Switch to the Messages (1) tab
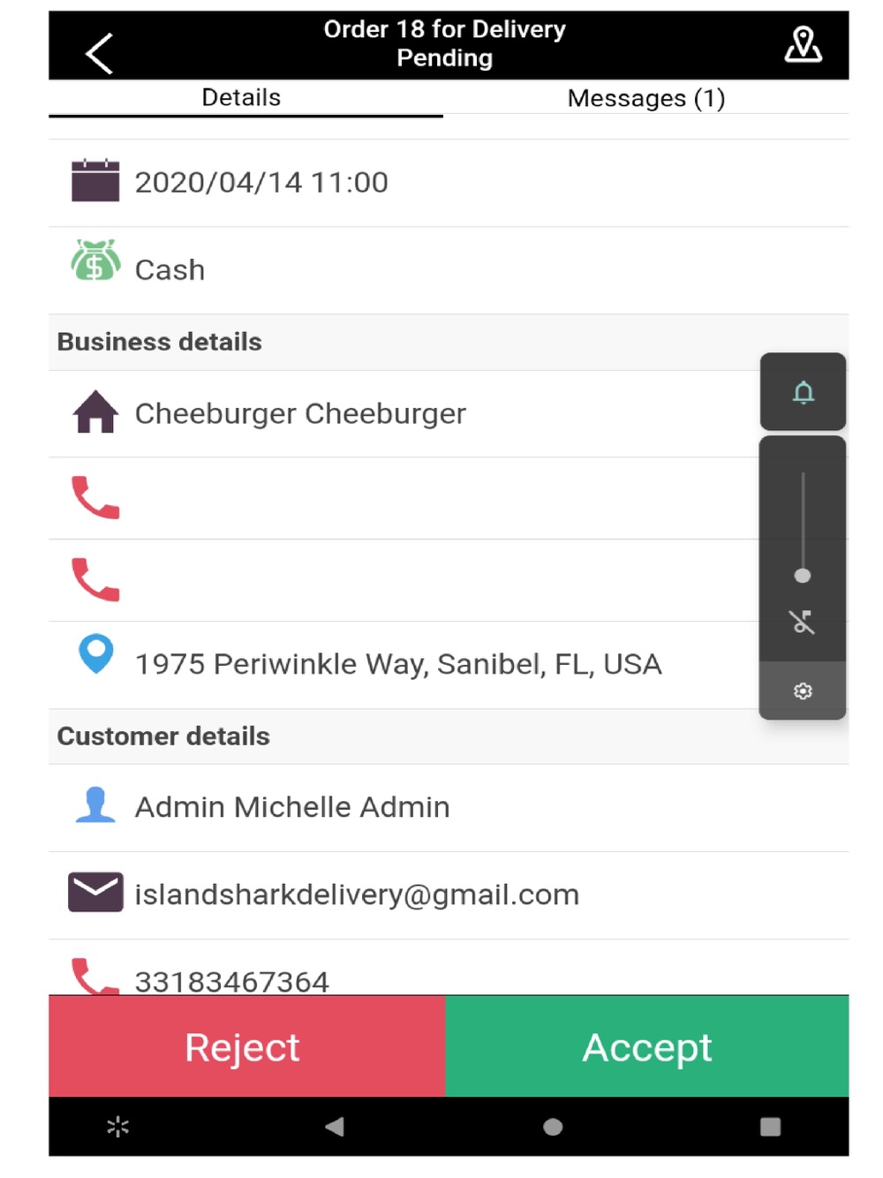Image resolution: width=883 pixels, height=1178 pixels. click(x=646, y=98)
